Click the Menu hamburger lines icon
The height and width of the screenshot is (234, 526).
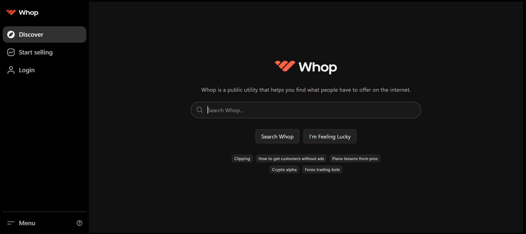tap(11, 223)
